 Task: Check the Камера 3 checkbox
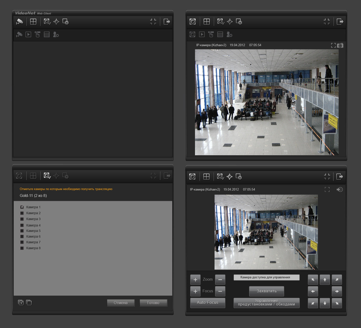click(22, 219)
